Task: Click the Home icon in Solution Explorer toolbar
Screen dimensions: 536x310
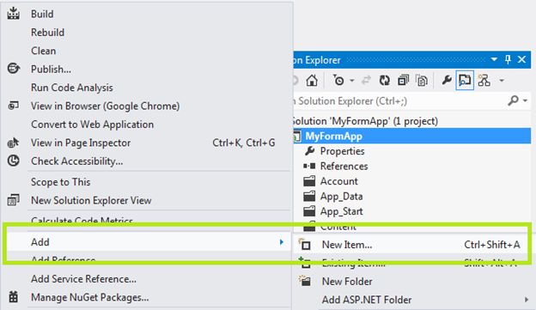Action: (x=312, y=81)
